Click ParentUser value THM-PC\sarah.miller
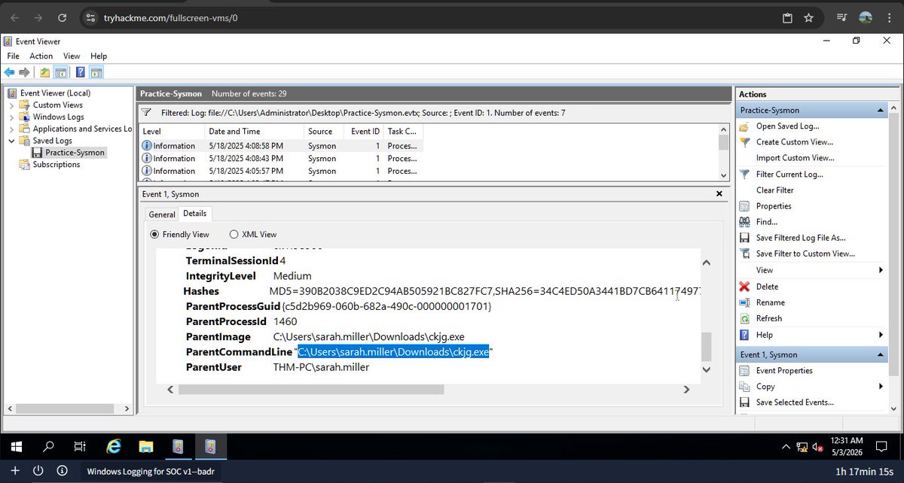The height and width of the screenshot is (483, 904). [321, 367]
